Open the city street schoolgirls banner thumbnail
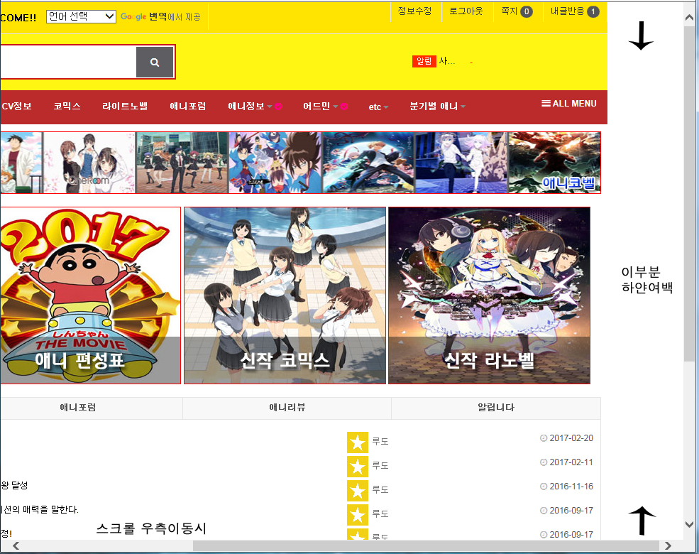699x554 pixels. click(x=182, y=163)
